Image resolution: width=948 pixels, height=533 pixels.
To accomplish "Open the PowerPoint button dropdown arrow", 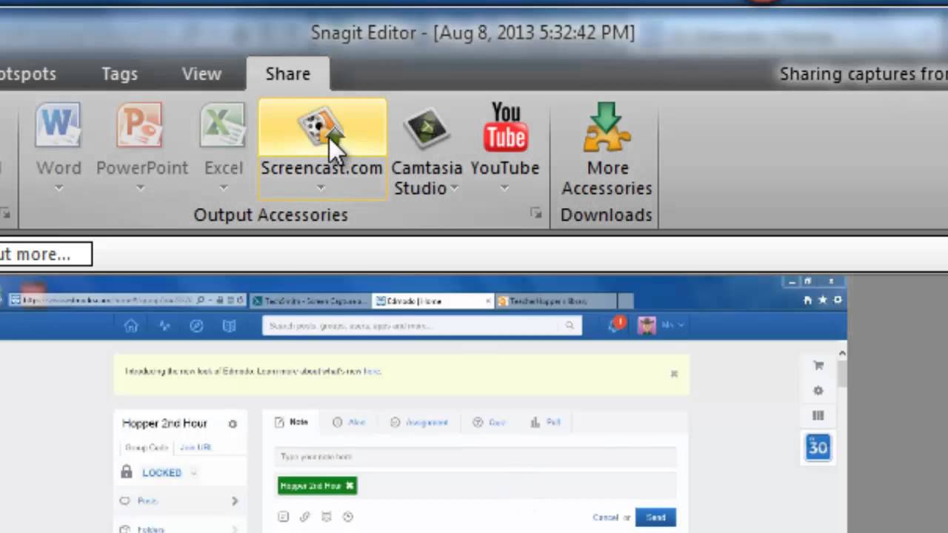I will pos(141,188).
